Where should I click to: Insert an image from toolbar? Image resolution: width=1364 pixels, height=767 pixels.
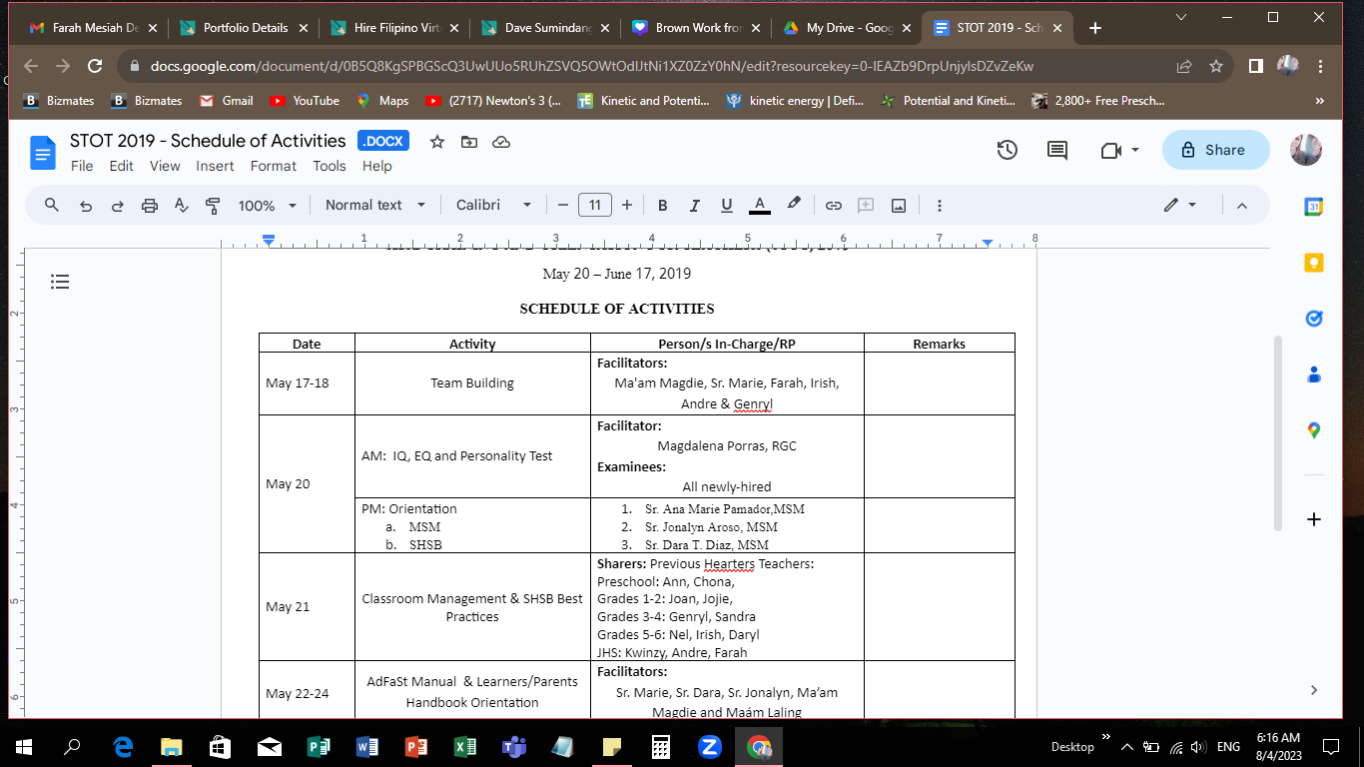click(x=899, y=205)
